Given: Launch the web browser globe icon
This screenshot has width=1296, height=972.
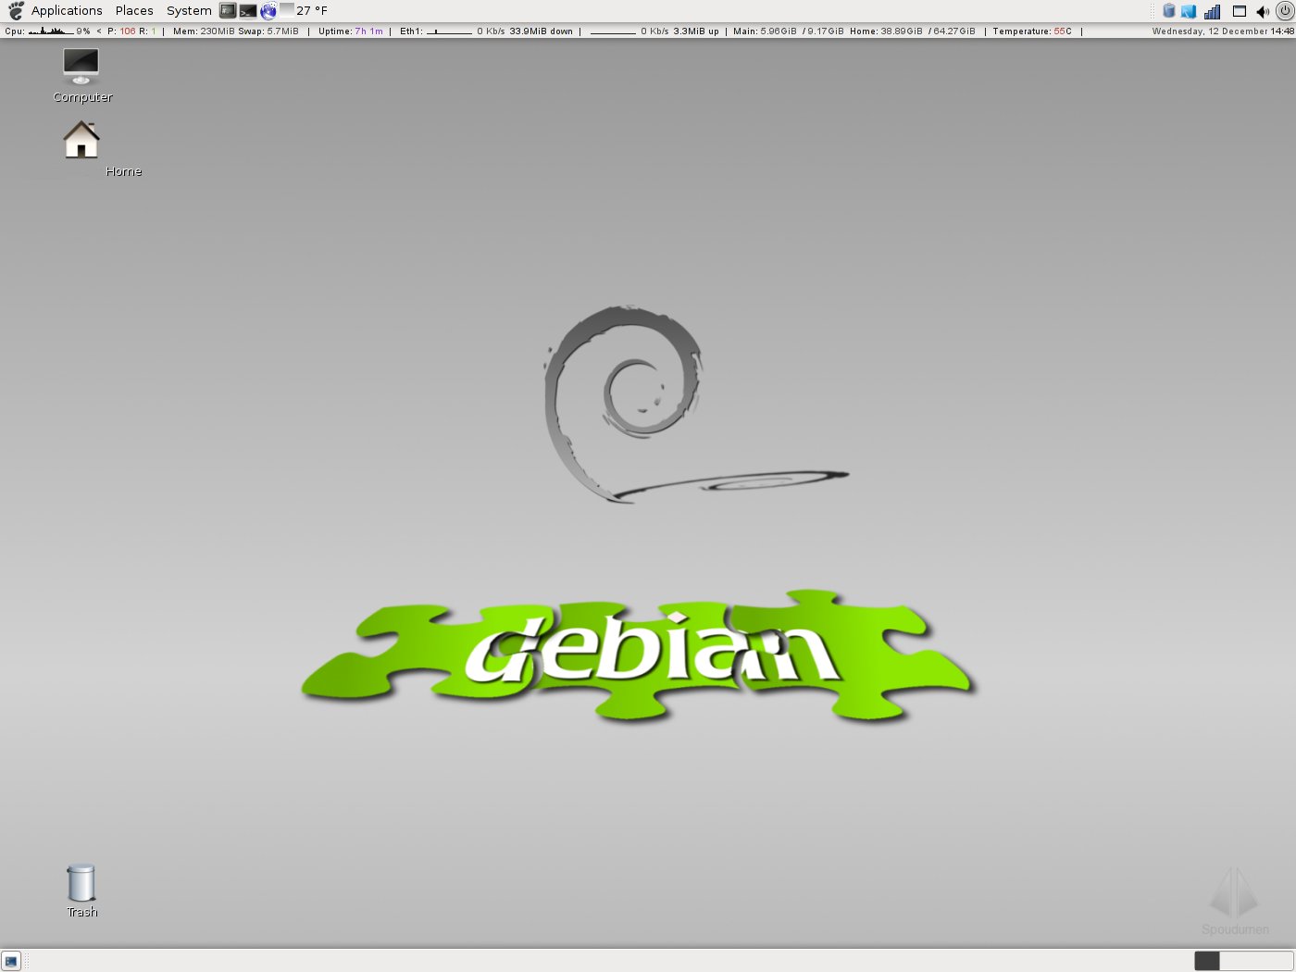Looking at the screenshot, I should [268, 11].
